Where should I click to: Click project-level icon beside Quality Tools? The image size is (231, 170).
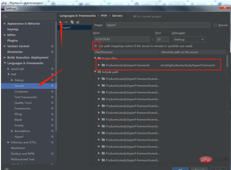click(52, 103)
